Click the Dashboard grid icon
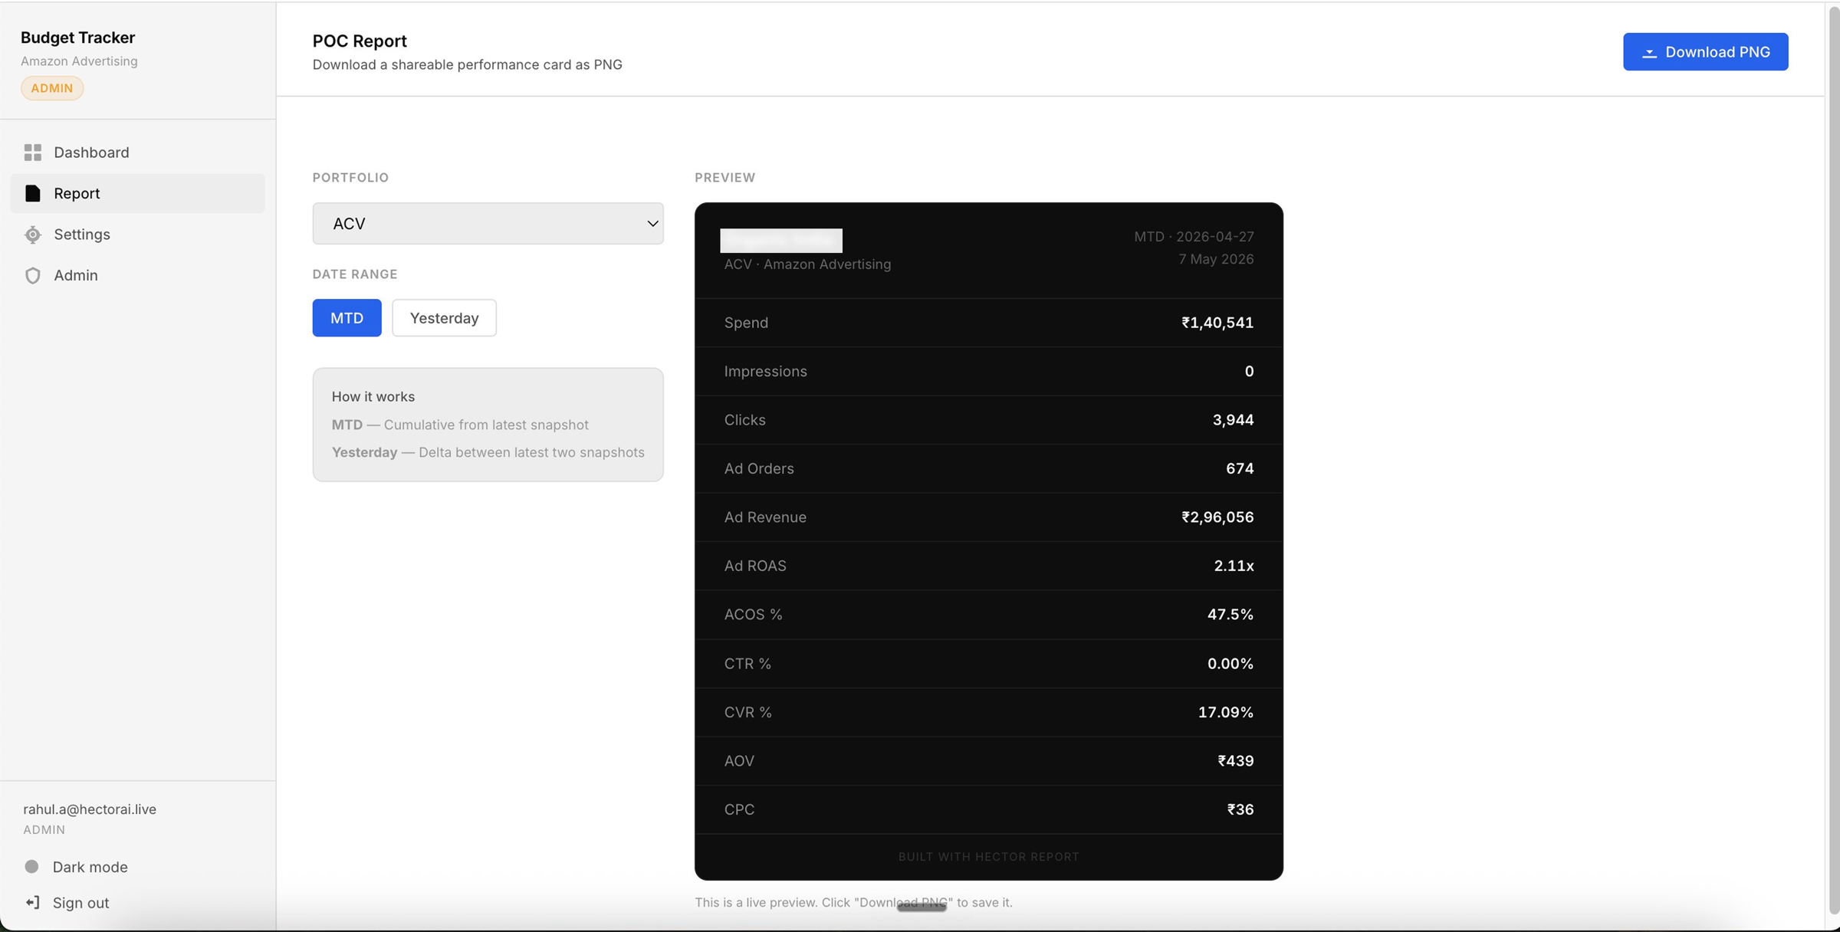This screenshot has height=932, width=1840. (32, 153)
